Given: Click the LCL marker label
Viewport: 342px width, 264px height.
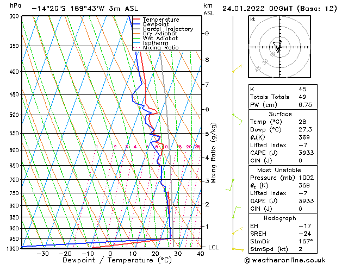Looking at the screenshot, I should pyautogui.click(x=213, y=247).
